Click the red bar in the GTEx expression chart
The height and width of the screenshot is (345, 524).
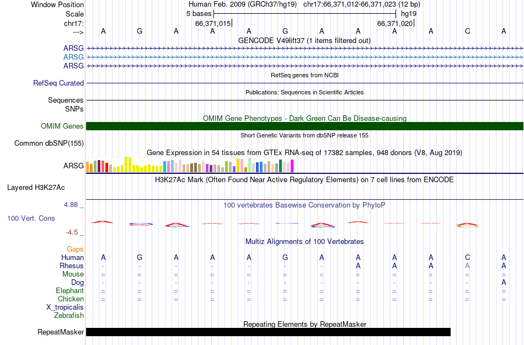[106, 167]
